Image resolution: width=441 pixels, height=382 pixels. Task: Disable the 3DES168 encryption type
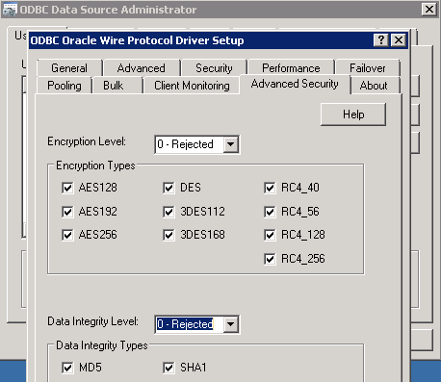coord(169,235)
